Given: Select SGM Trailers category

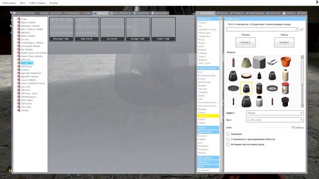Looking at the screenshot, I should 27,63.
